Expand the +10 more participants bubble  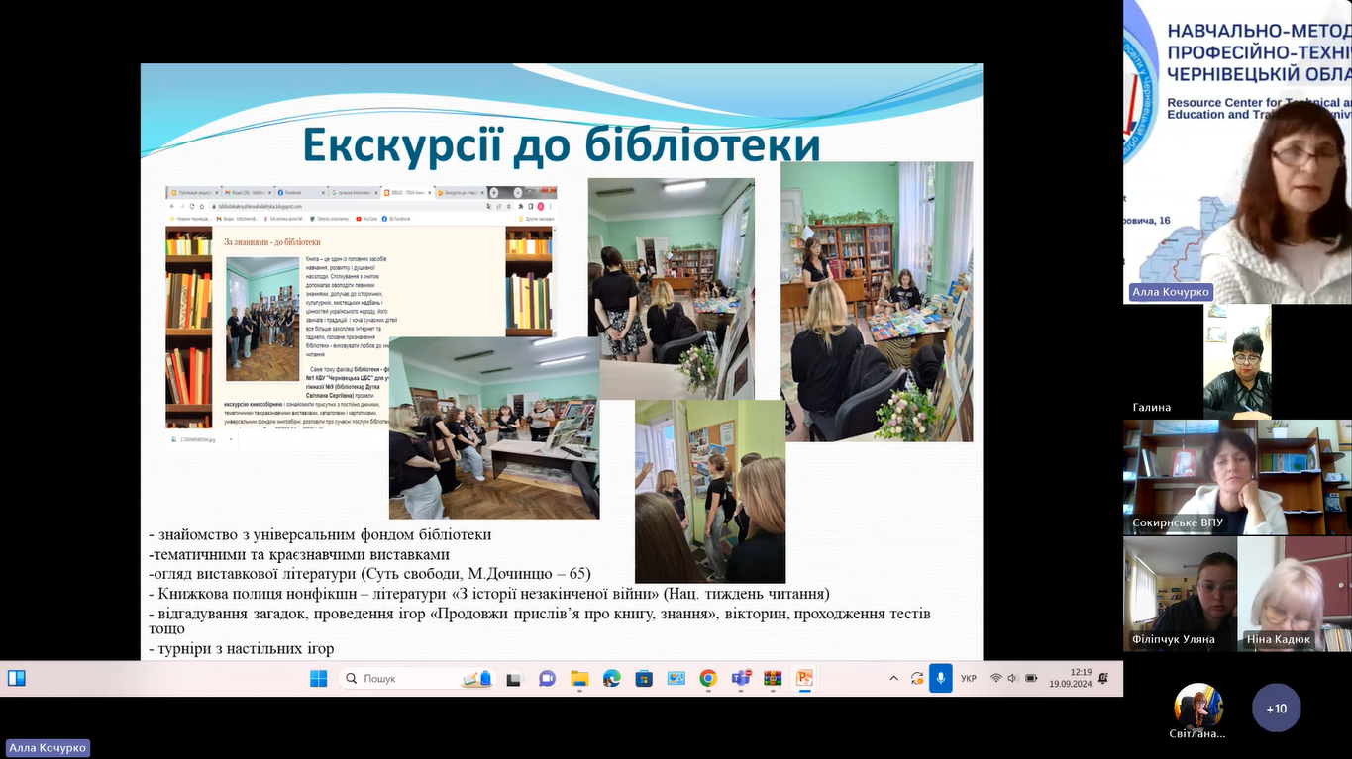click(x=1276, y=709)
